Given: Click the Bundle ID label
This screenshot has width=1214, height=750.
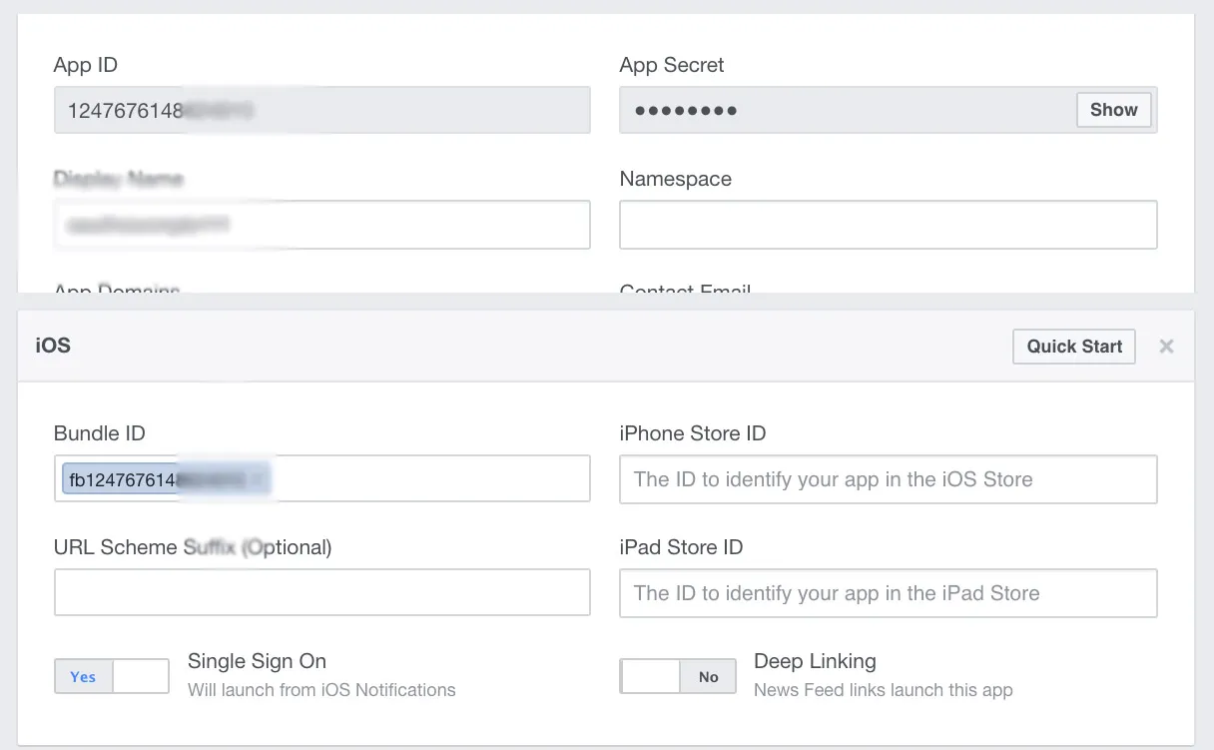Looking at the screenshot, I should tap(100, 433).
